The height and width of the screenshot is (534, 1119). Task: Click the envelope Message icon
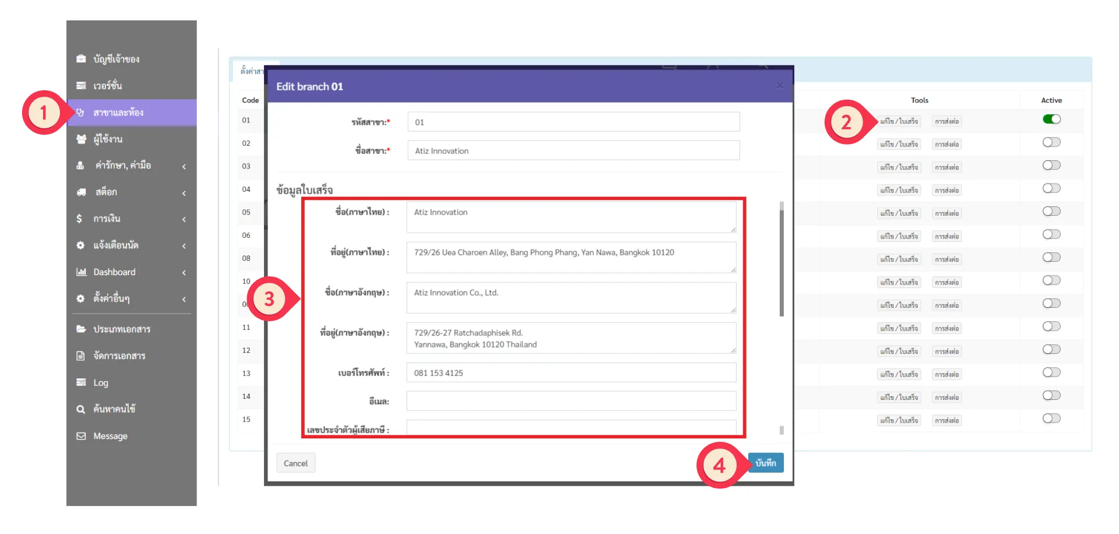point(81,436)
